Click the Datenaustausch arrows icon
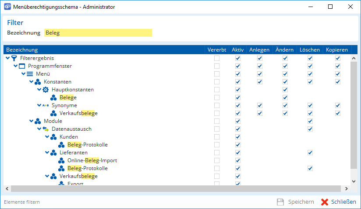 coord(46,129)
